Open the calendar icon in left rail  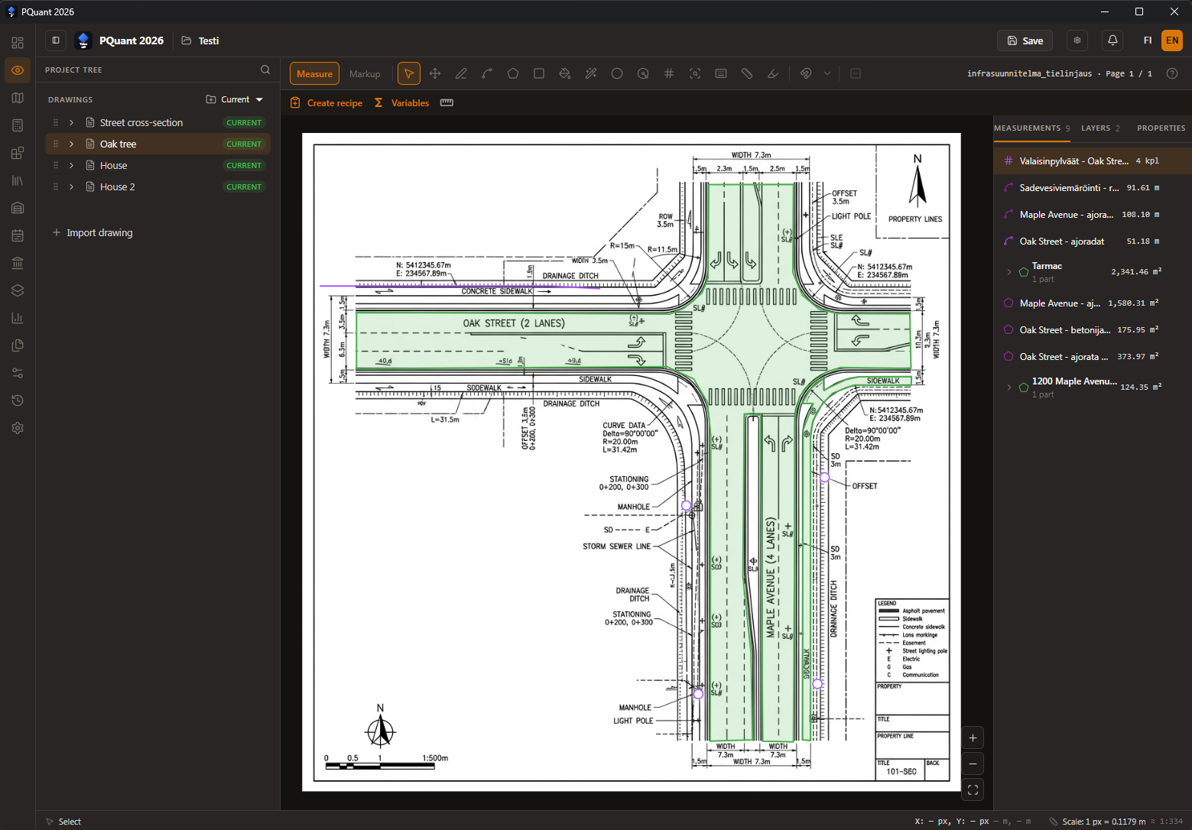click(x=18, y=235)
